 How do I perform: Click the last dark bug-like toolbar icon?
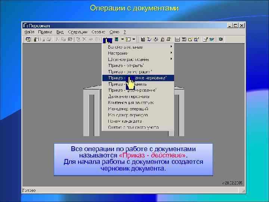(x=221, y=40)
